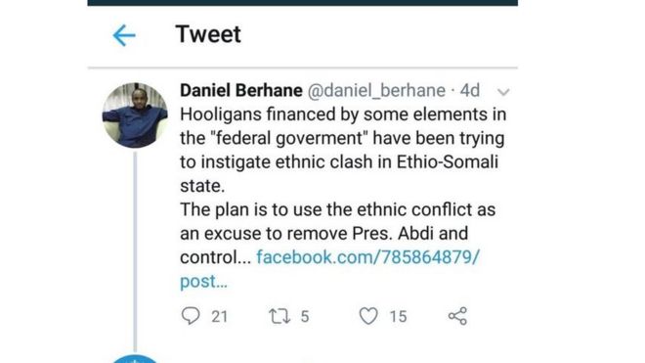This screenshot has width=645, height=363.
Task: Open the partially visible blue avatar below
Action: 135,358
